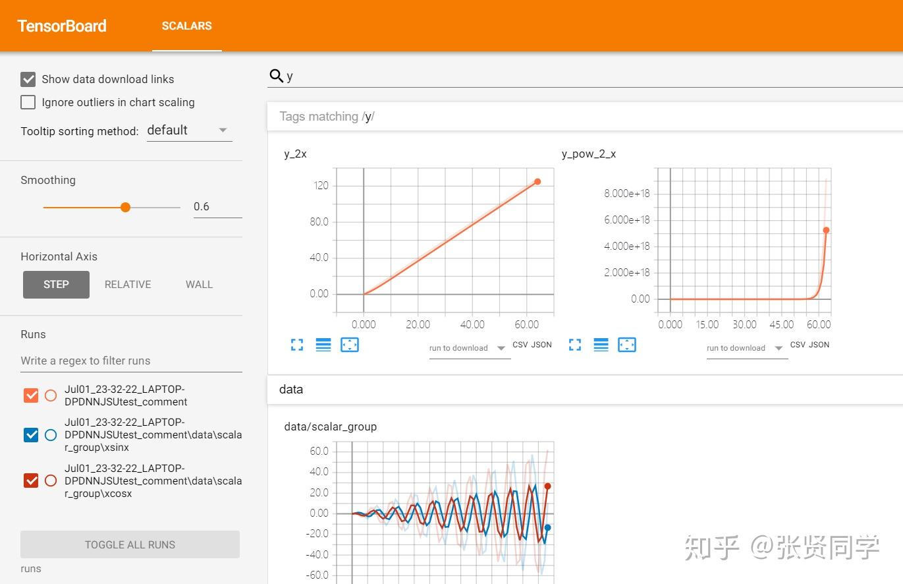Switch to the SCALARS tab
This screenshot has height=584, width=903.
point(186,26)
